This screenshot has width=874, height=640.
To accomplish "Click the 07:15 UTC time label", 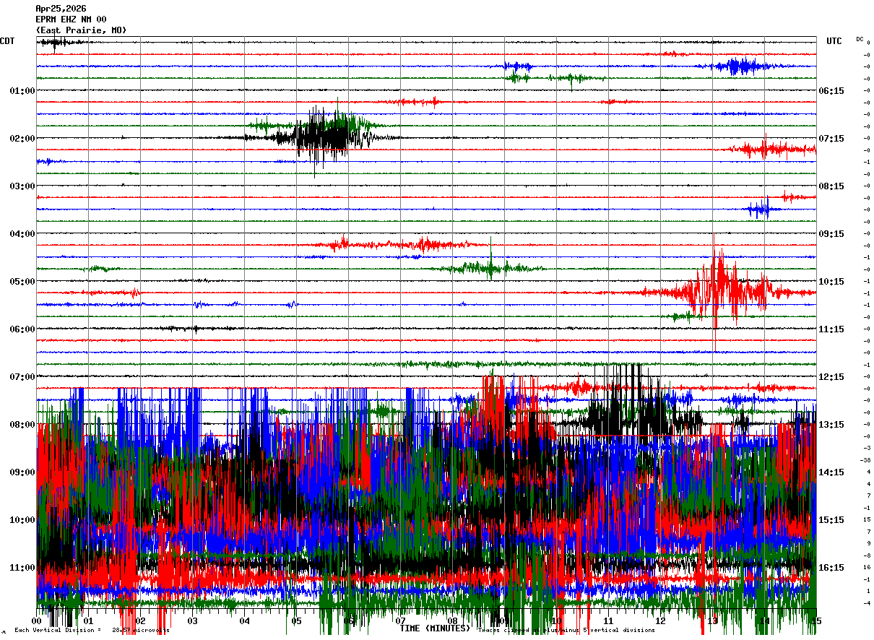I will click(x=831, y=139).
